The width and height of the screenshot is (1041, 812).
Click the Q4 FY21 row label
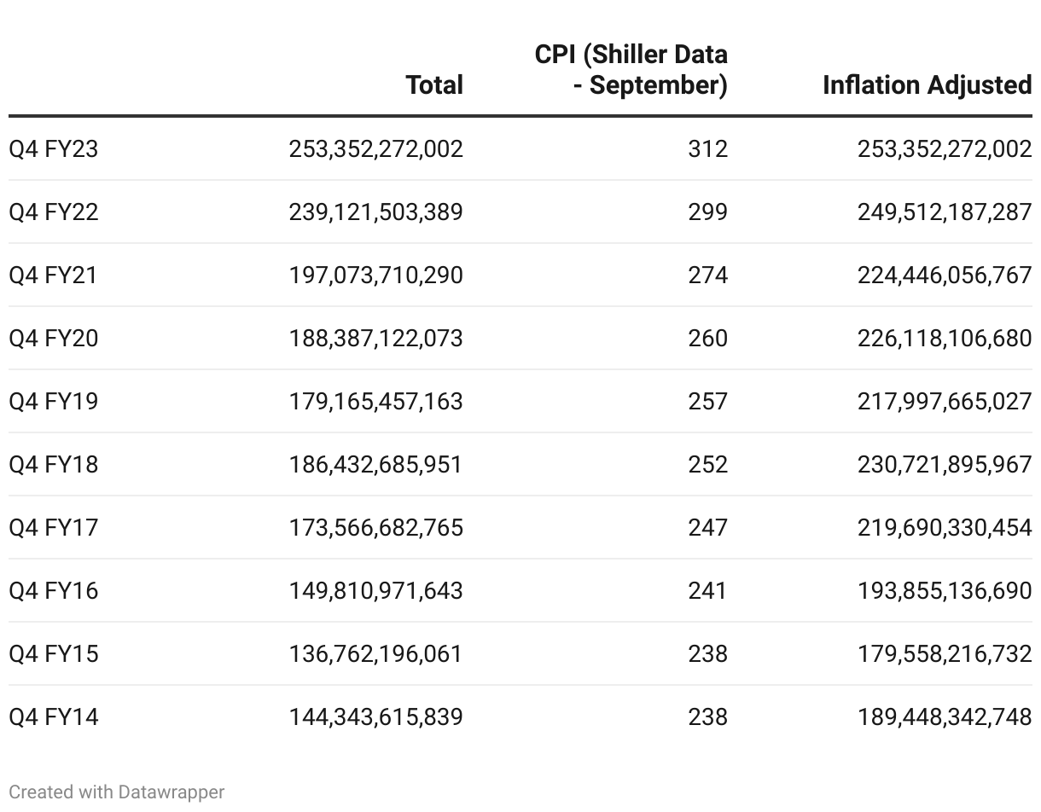point(54,275)
